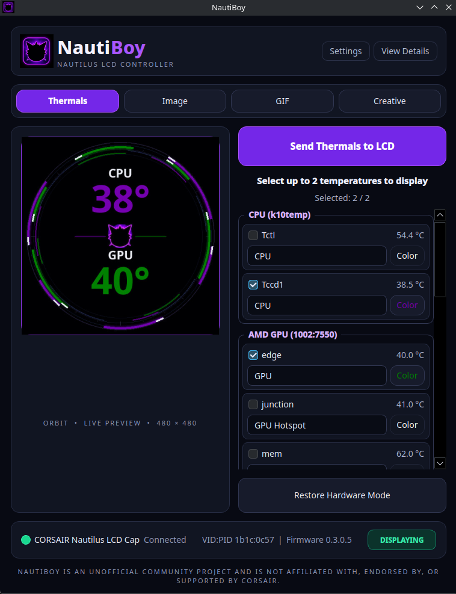Click the AMD GPU (1002:7550) group heading
The width and height of the screenshot is (456, 594).
coord(293,335)
